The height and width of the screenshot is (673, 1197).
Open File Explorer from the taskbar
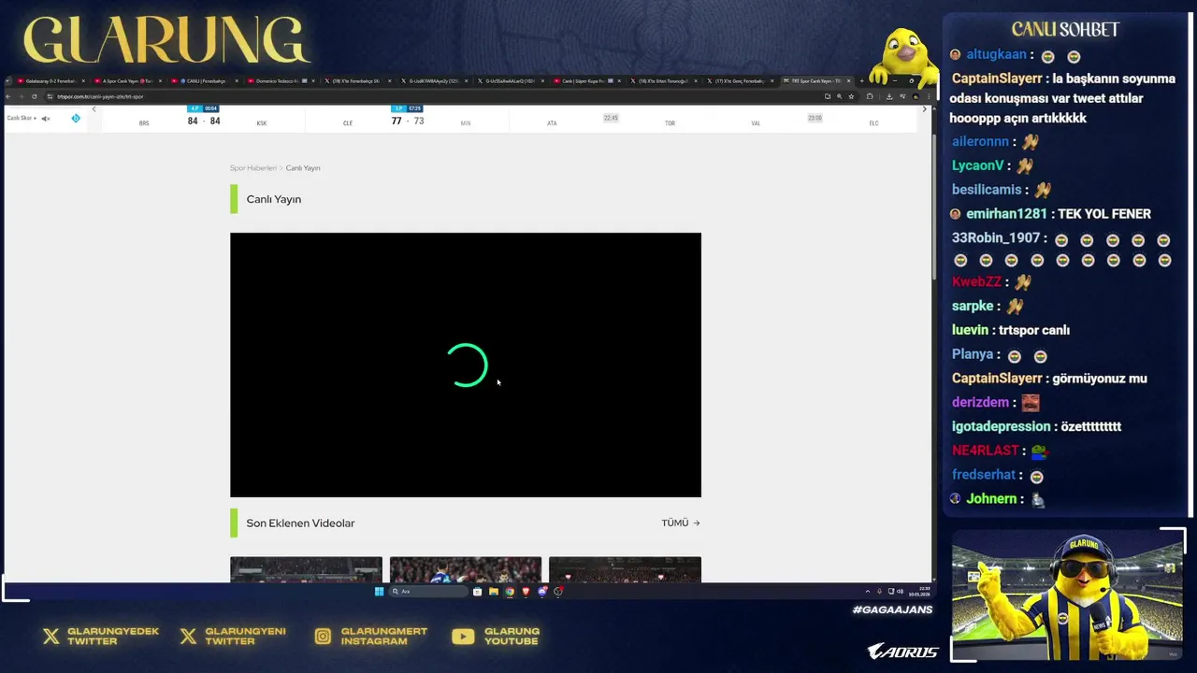click(493, 592)
